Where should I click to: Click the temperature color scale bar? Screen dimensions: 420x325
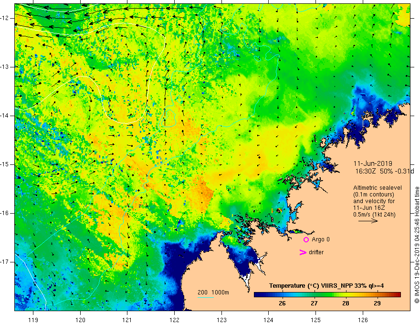pos(327,295)
